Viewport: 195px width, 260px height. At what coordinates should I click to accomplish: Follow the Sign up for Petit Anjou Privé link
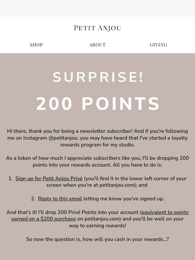[x=49, y=178]
